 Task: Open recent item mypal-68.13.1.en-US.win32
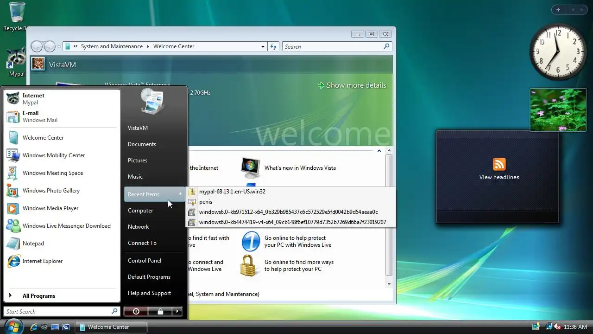pos(290,192)
